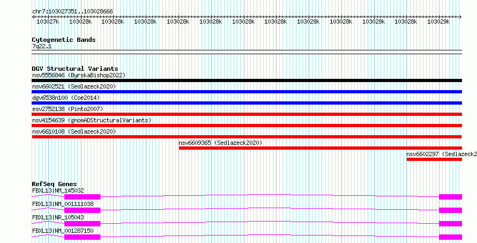Select the right exon of FBXL13|NM_001287150
Image resolution: width=477 pixels, height=243 pixels.
(450, 237)
